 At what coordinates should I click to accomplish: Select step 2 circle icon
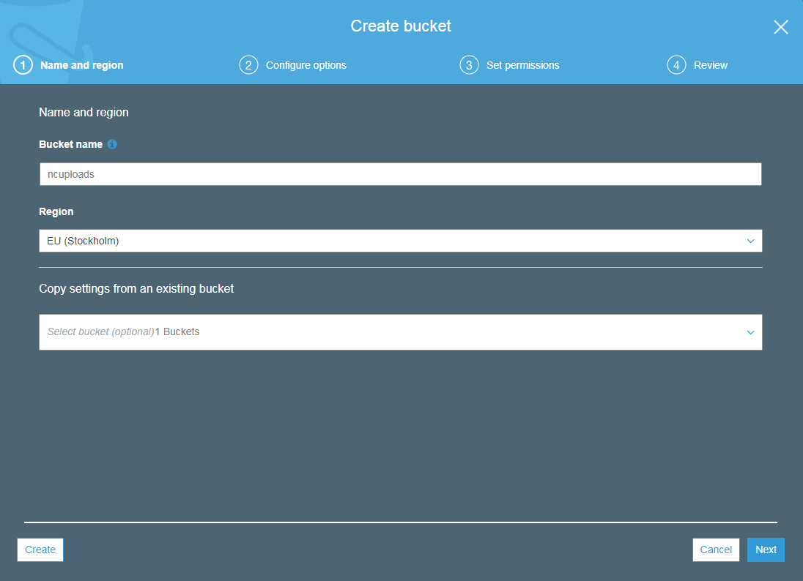click(248, 65)
